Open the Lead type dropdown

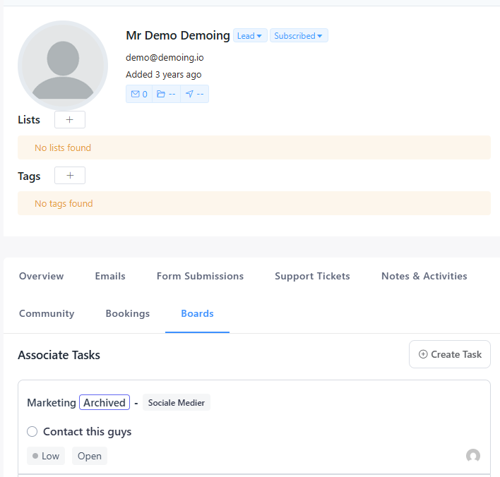(250, 36)
